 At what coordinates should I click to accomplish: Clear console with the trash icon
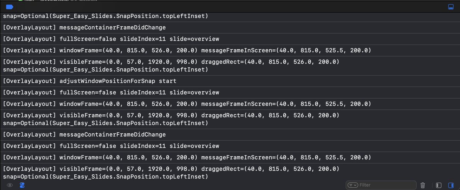(422, 185)
